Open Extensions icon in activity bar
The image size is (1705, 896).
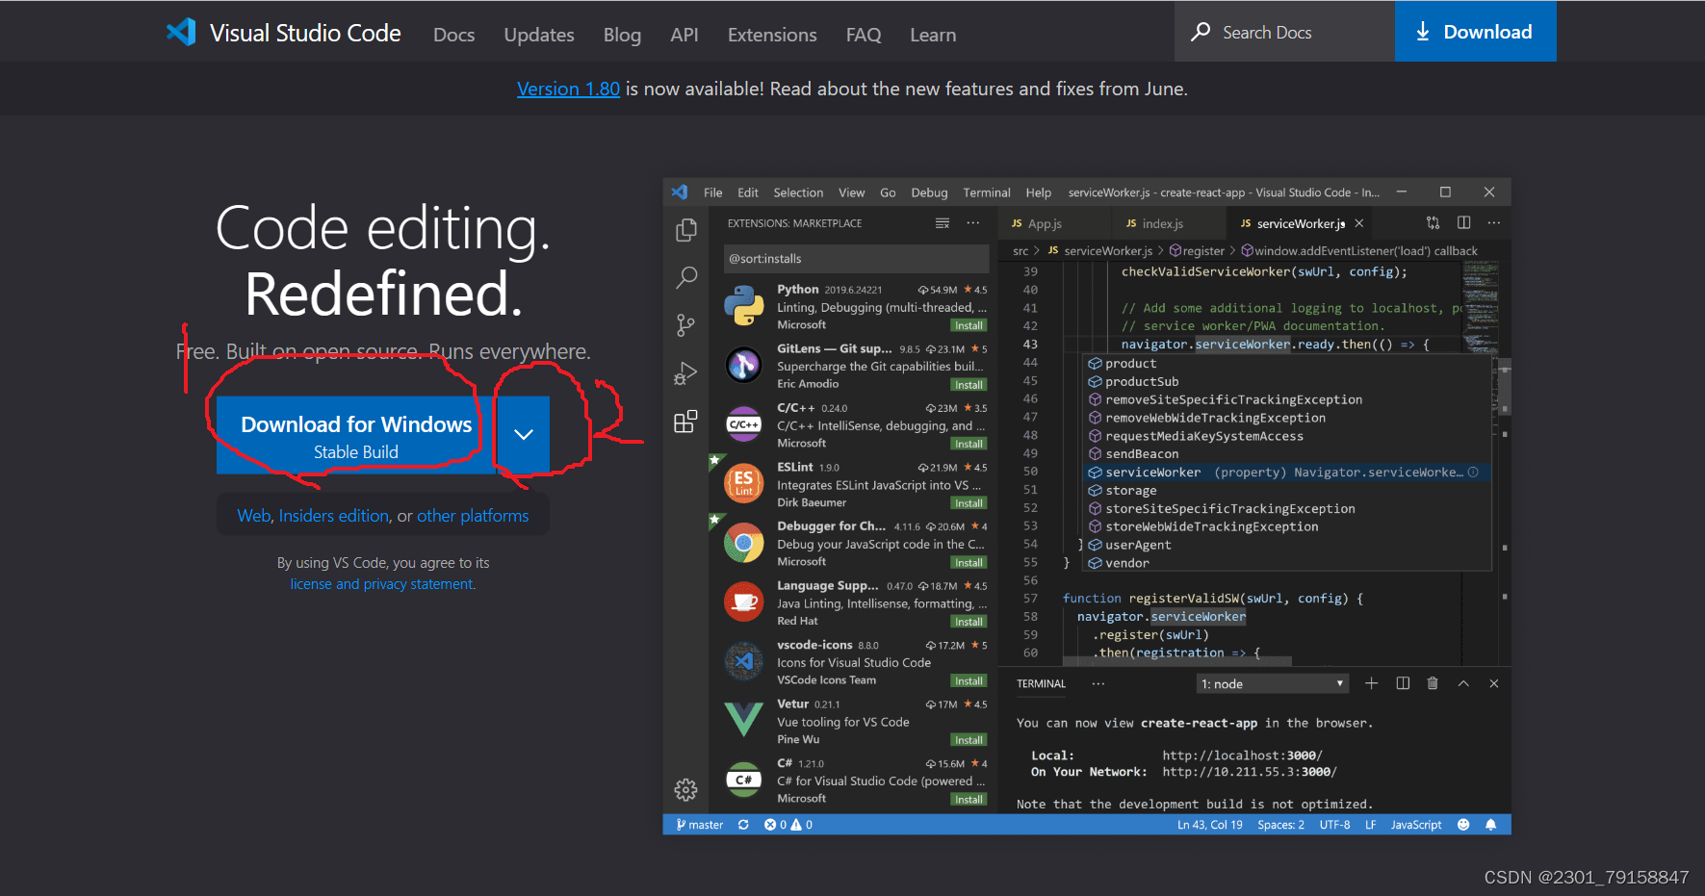686,422
